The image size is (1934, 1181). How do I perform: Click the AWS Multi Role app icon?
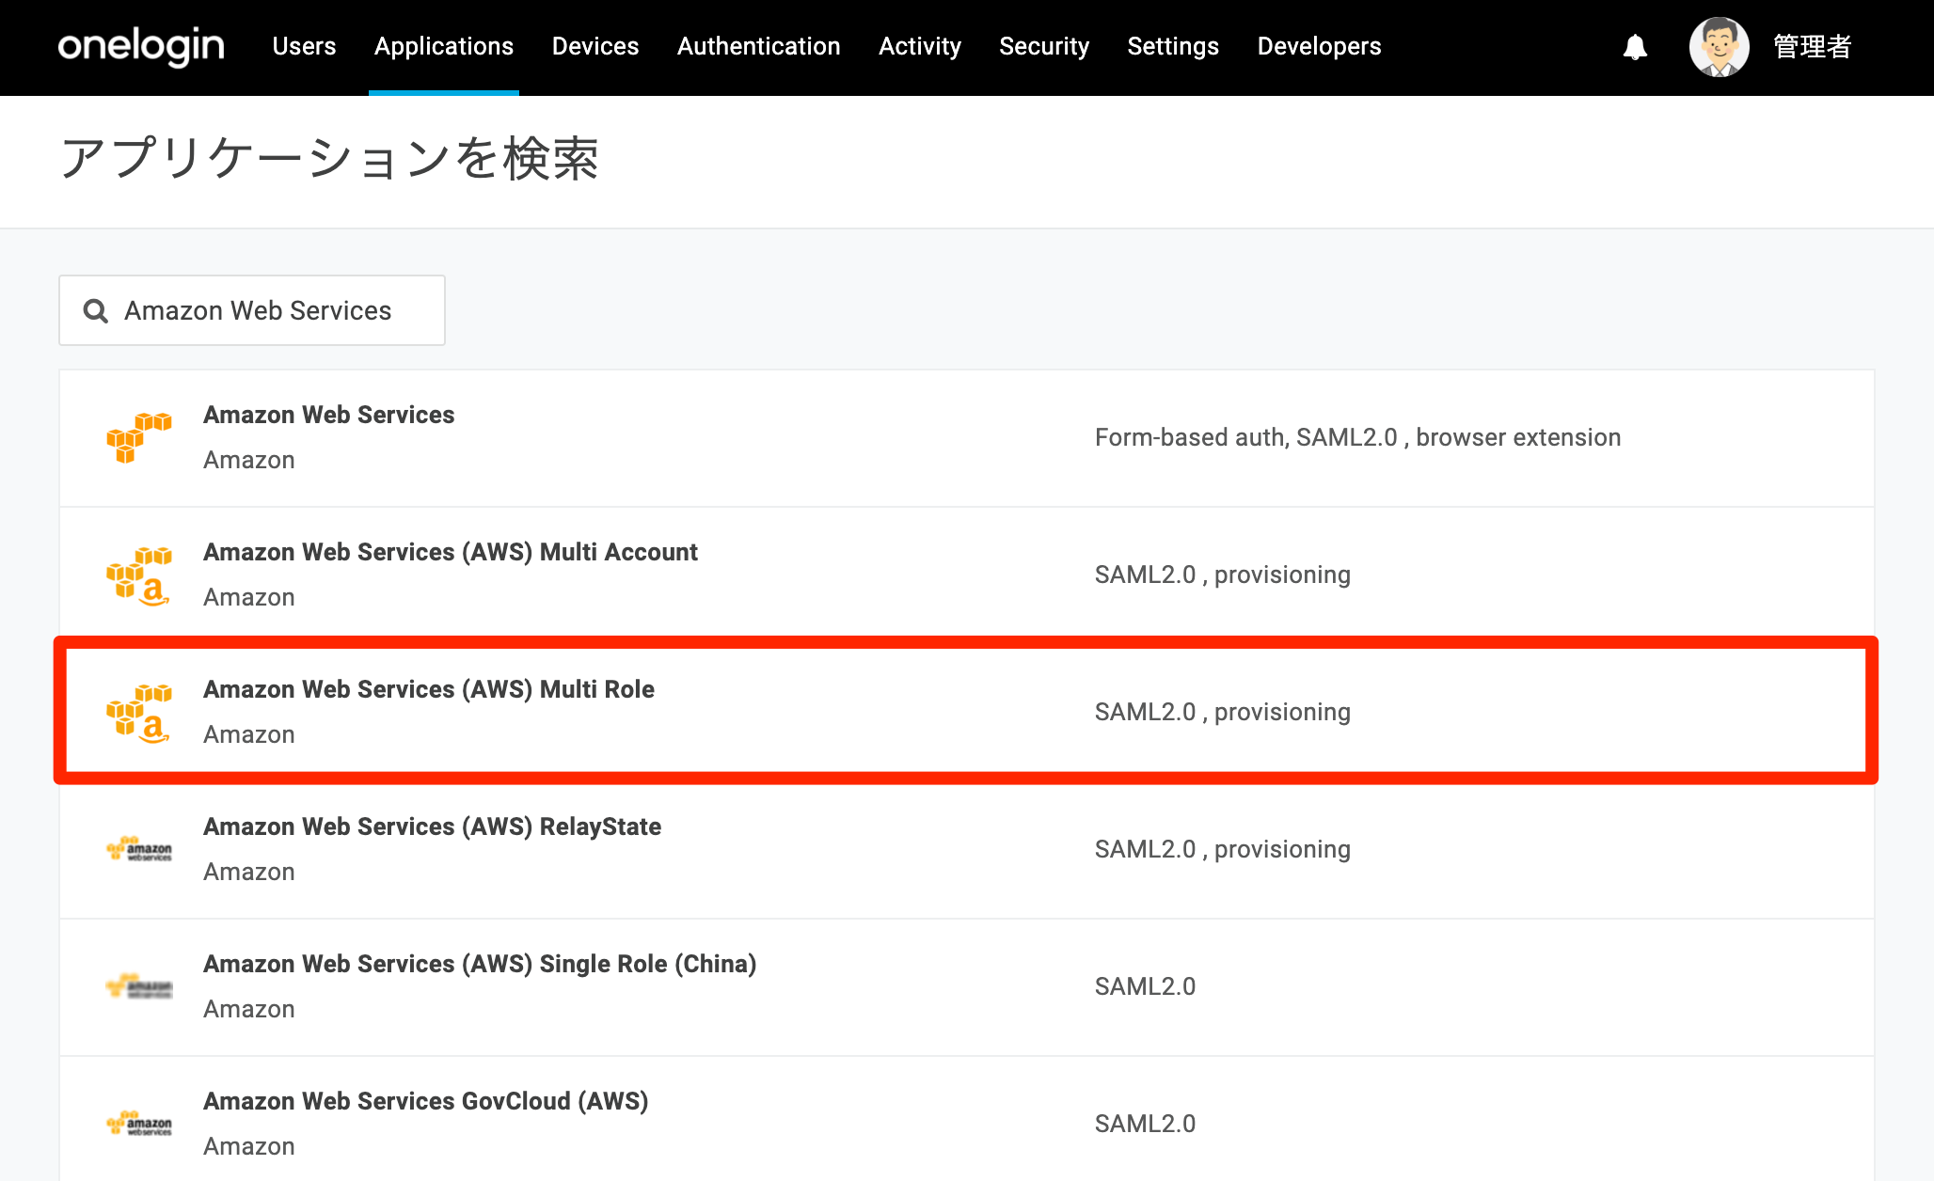tap(139, 712)
